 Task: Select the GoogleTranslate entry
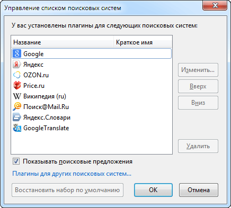(x=46, y=128)
